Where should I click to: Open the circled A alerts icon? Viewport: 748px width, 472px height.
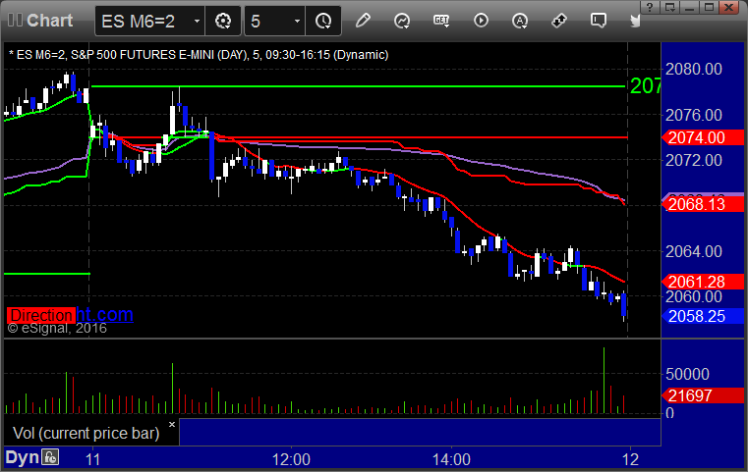520,21
